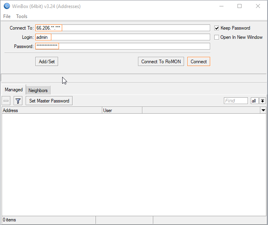Viewport: 268px width, 225px height.
Task: Open the 'all' filter dropdown arrow
Action: [262, 101]
